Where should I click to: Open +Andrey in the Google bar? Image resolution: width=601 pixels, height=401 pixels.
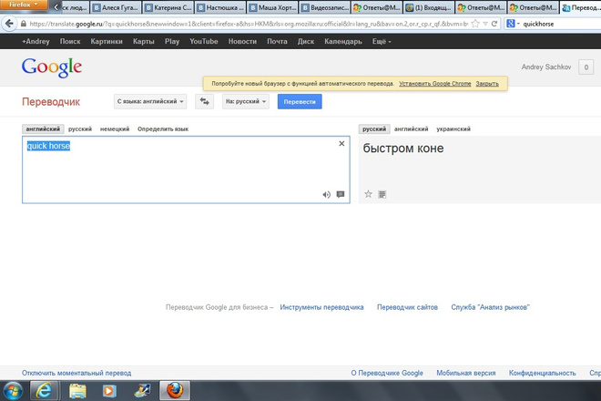tap(36, 41)
